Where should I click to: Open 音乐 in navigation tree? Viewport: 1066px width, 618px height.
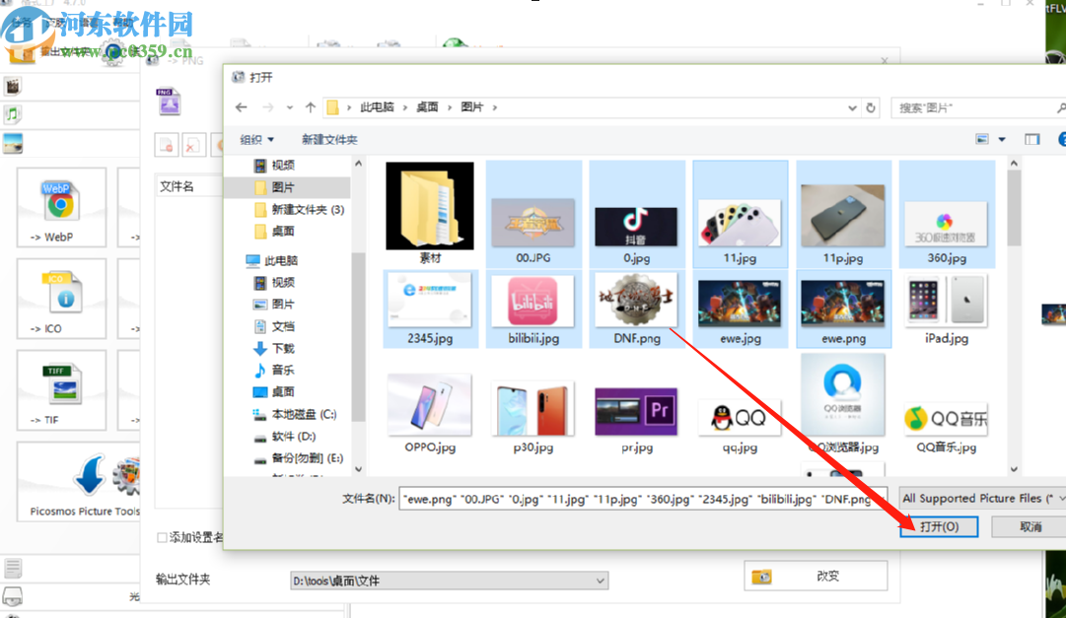click(274, 370)
